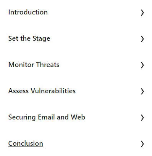Click the word Stage in Set the Stage
This screenshot has width=152, height=156.
pos(41,39)
